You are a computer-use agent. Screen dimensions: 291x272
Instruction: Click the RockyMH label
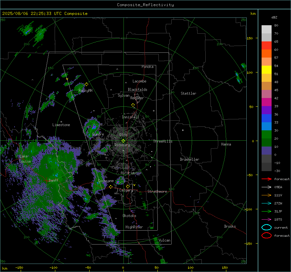pyautogui.click(x=85, y=91)
